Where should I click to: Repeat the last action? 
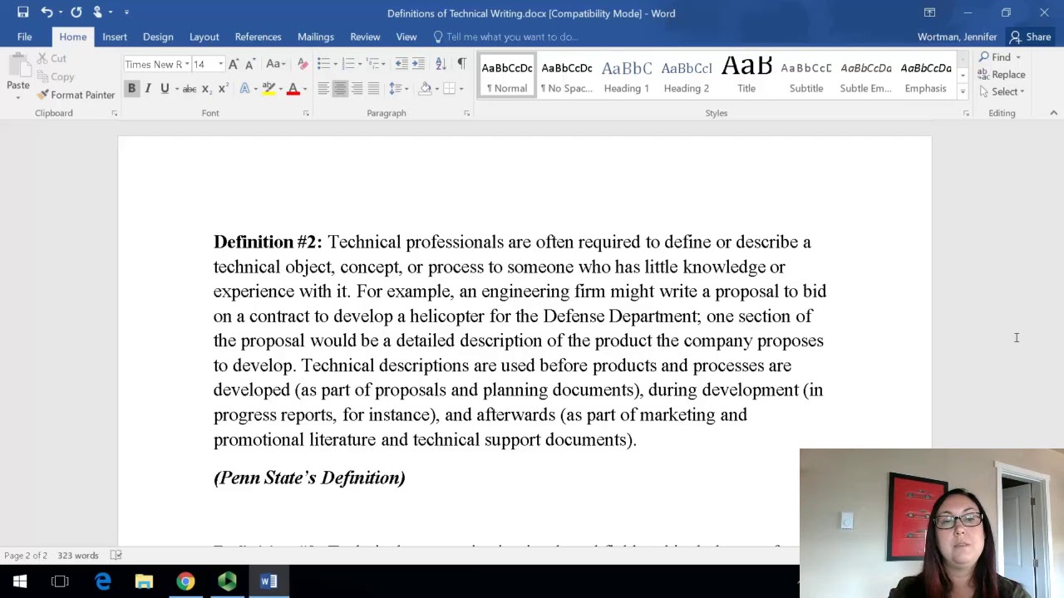76,12
